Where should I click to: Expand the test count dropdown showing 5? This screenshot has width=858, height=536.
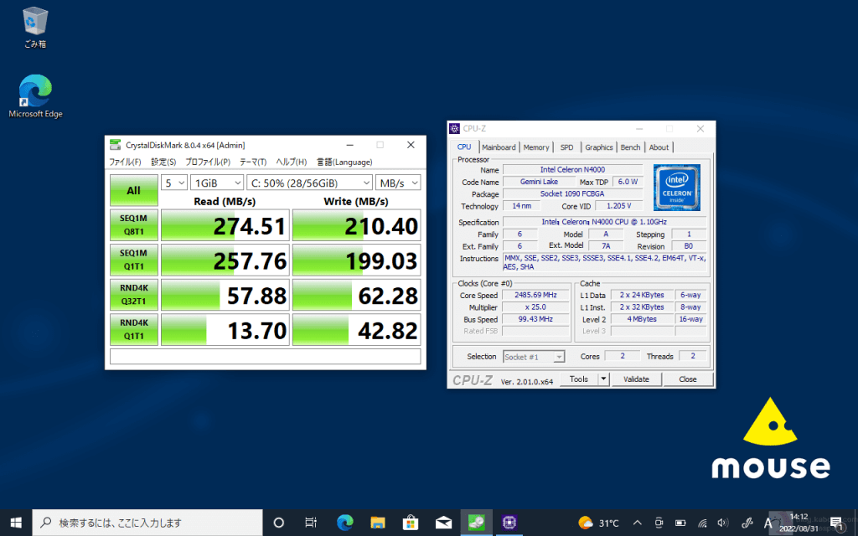[x=175, y=183]
